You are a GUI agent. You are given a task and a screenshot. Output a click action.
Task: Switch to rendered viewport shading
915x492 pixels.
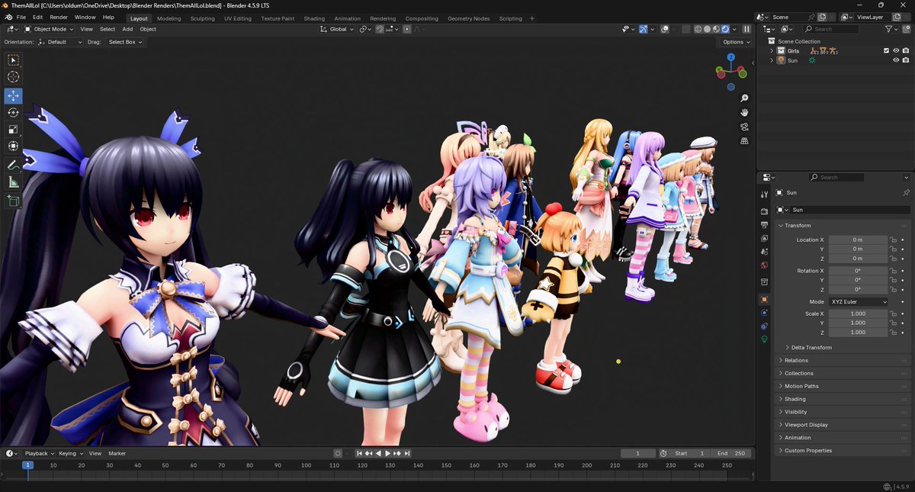tap(725, 29)
